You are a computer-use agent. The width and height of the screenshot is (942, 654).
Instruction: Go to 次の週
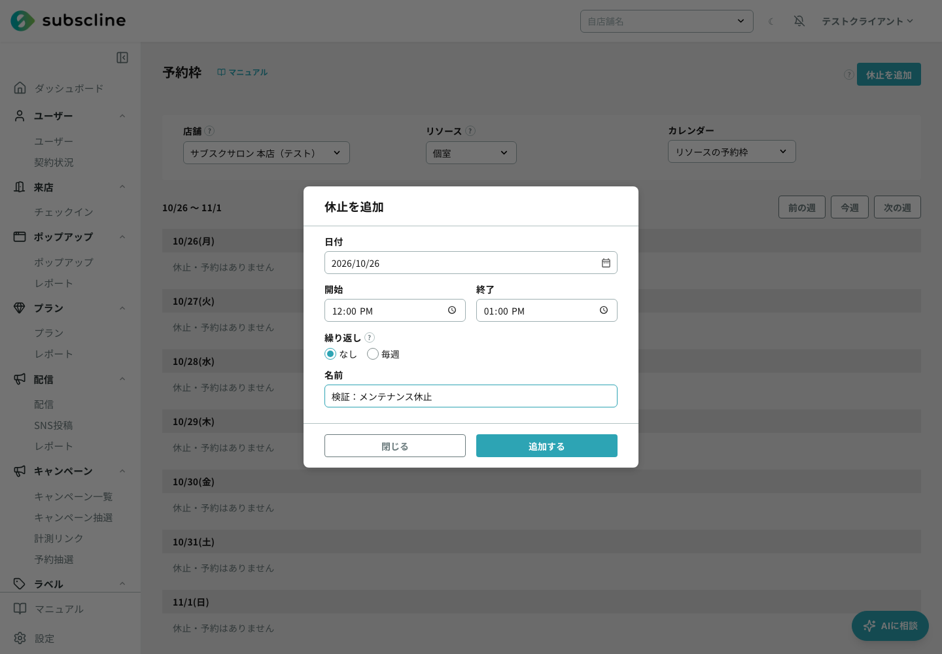click(x=898, y=207)
